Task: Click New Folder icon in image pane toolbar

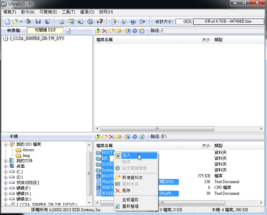Action: pos(111,31)
